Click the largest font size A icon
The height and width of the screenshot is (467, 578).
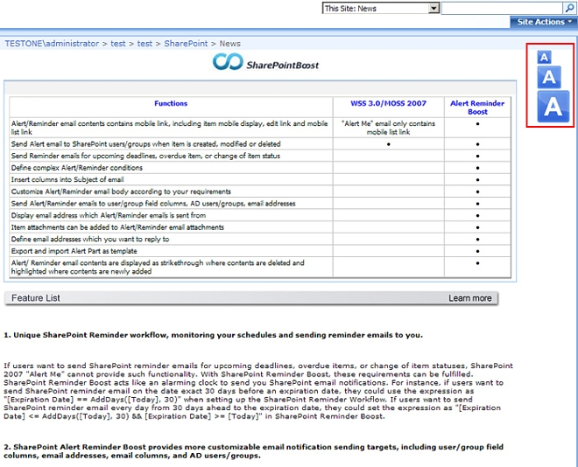(x=553, y=107)
